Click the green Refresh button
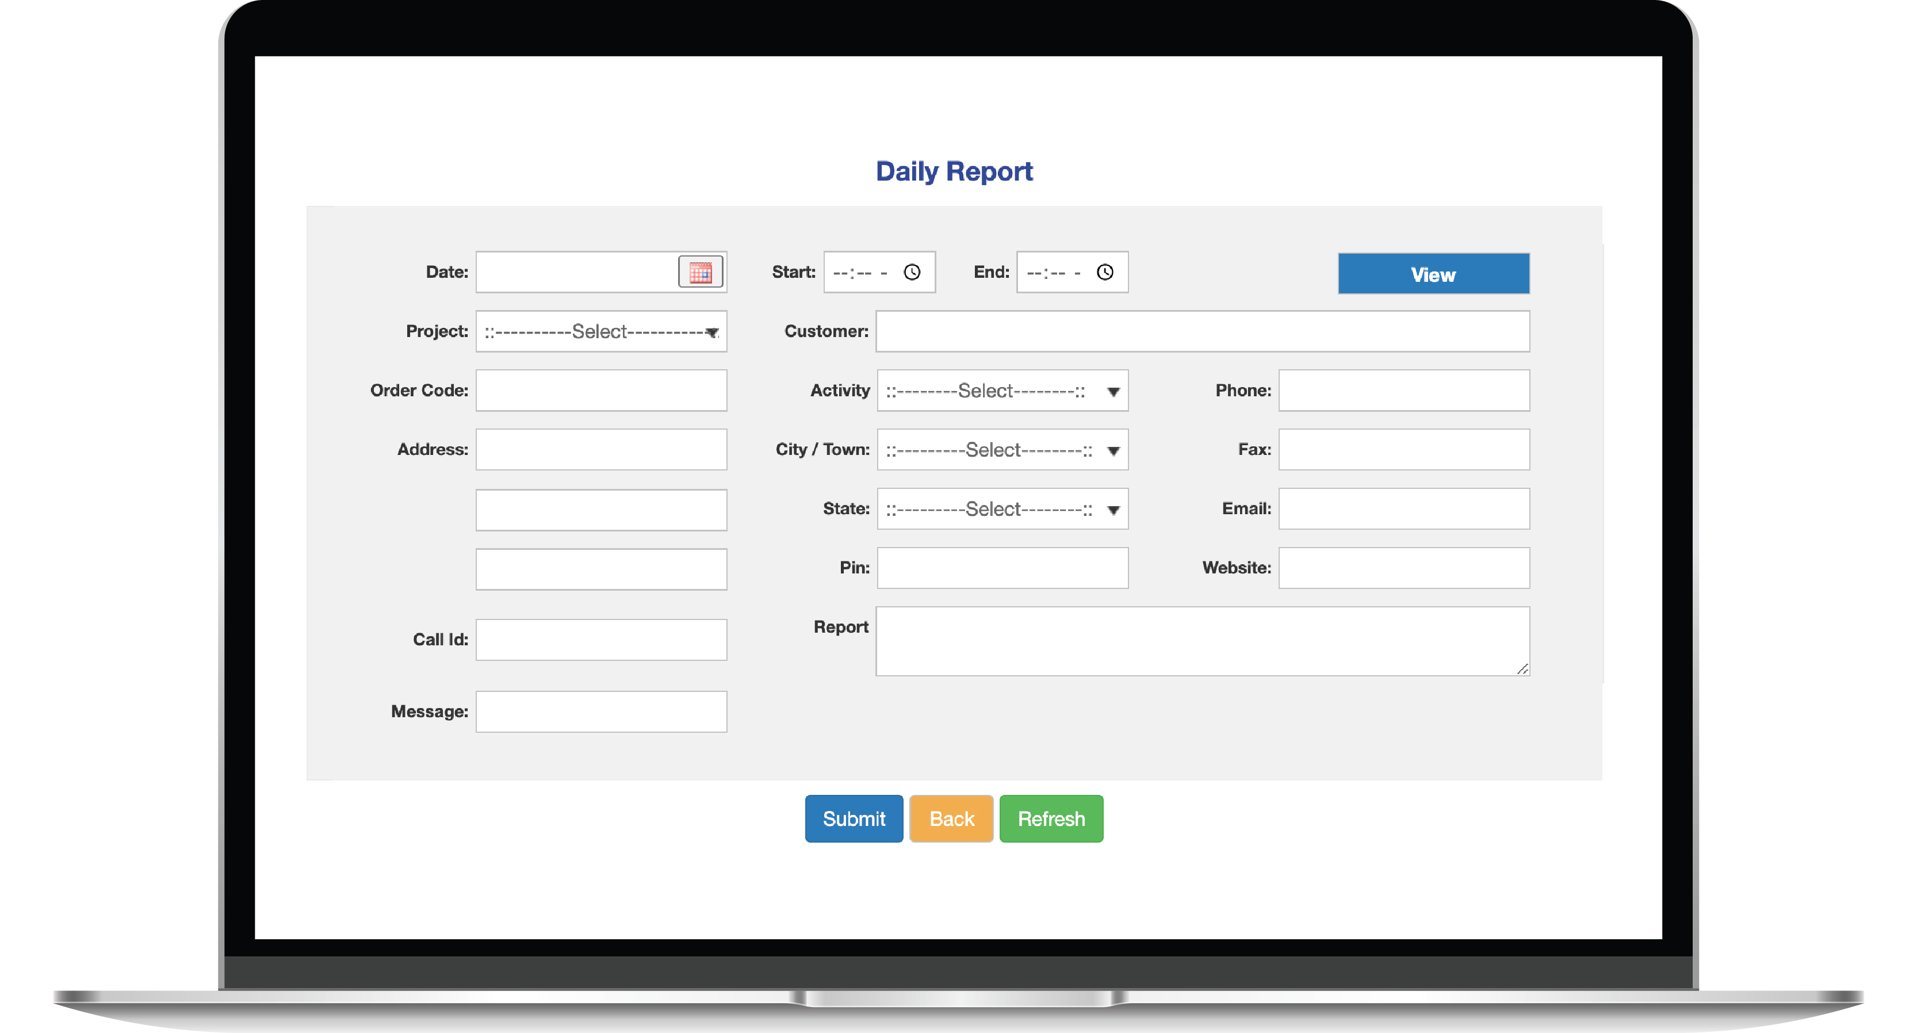Viewport: 1917px width, 1033px height. pos(1051,818)
